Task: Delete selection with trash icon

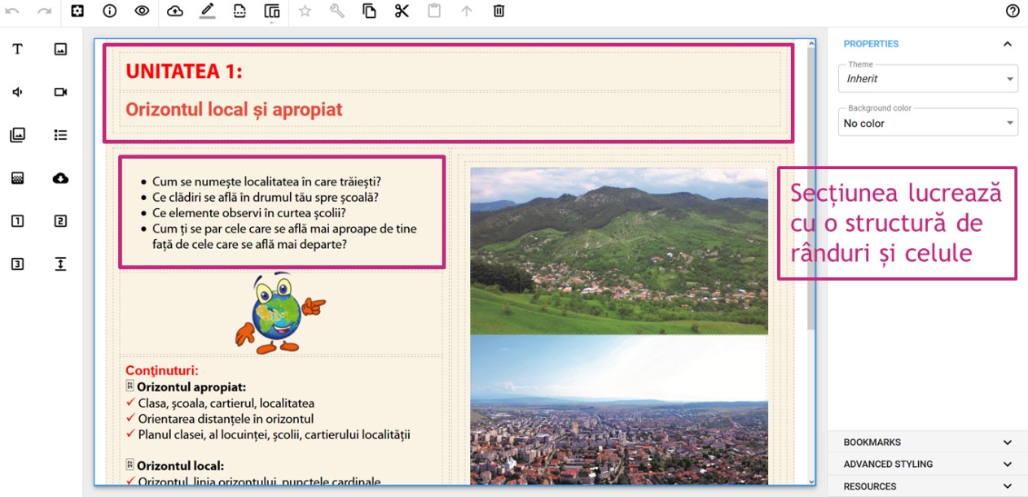Action: [499, 11]
